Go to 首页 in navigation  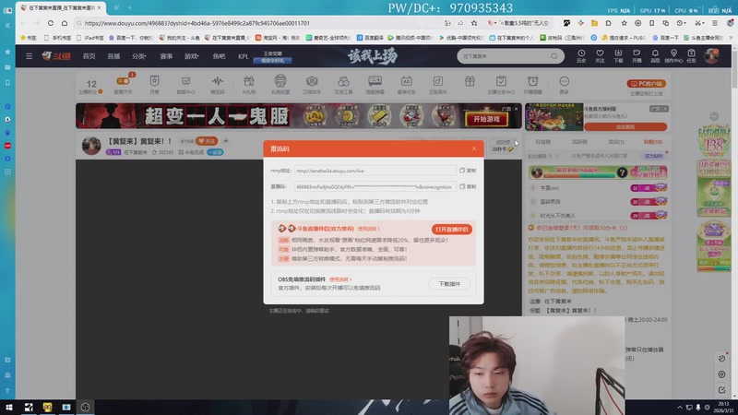tap(89, 56)
